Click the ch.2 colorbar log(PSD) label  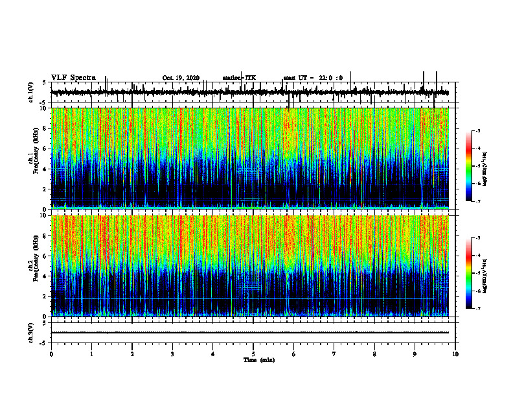pos(485,276)
